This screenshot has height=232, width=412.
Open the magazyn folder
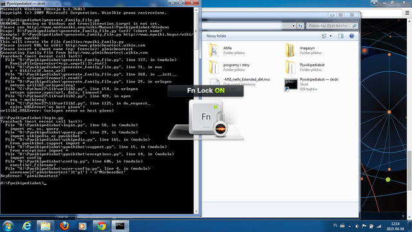tap(290, 50)
